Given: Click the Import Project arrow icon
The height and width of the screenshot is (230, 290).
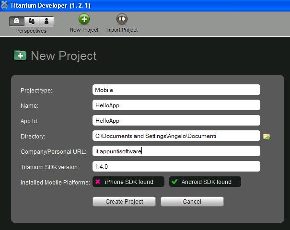Looking at the screenshot, I should click(x=122, y=19).
